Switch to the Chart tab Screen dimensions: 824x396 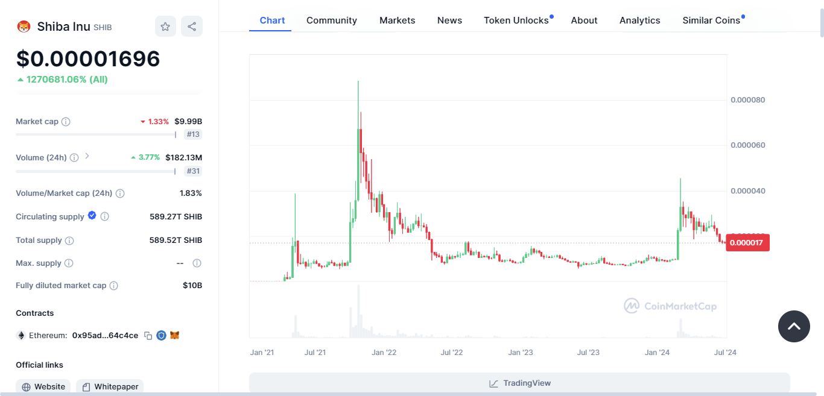tap(272, 20)
